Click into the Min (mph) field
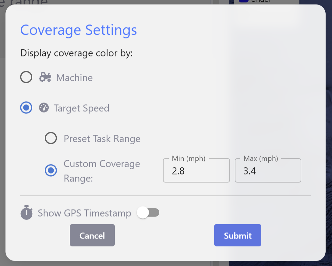332x266 pixels. tap(196, 171)
